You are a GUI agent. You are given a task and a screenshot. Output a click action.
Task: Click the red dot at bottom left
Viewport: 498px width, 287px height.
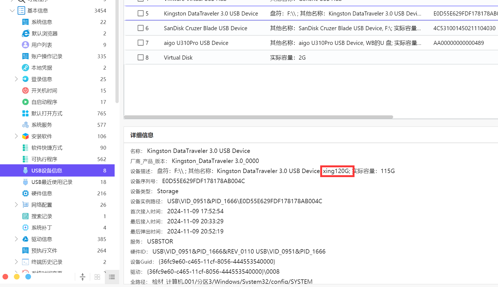click(5, 277)
